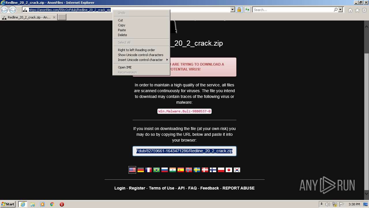Viewport: 369px width, 208px height.
Task: Click the browser Back arrow button
Action: pyautogui.click(x=4, y=10)
